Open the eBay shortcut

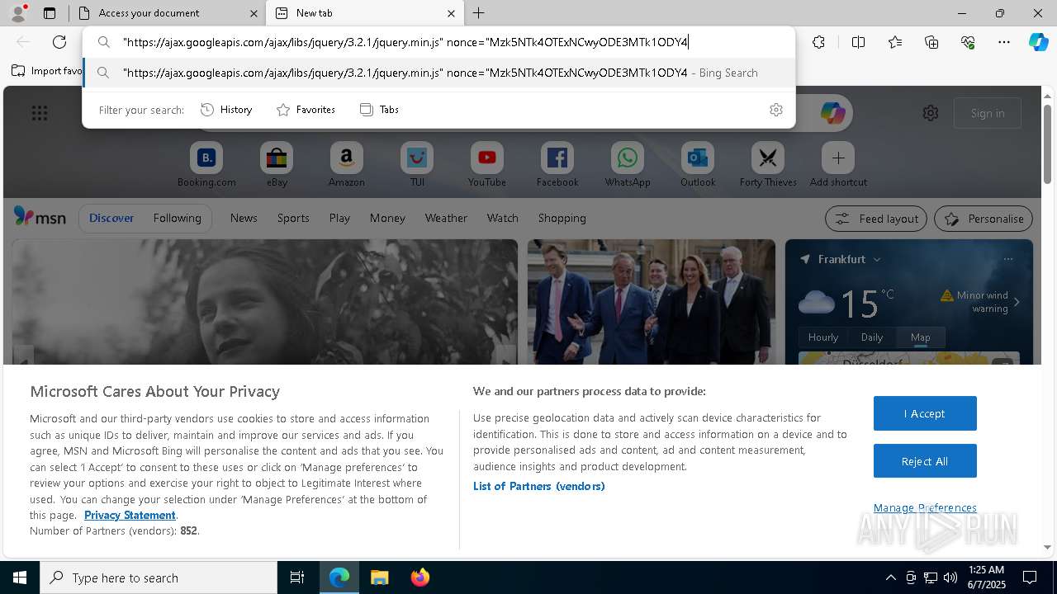pyautogui.click(x=277, y=165)
